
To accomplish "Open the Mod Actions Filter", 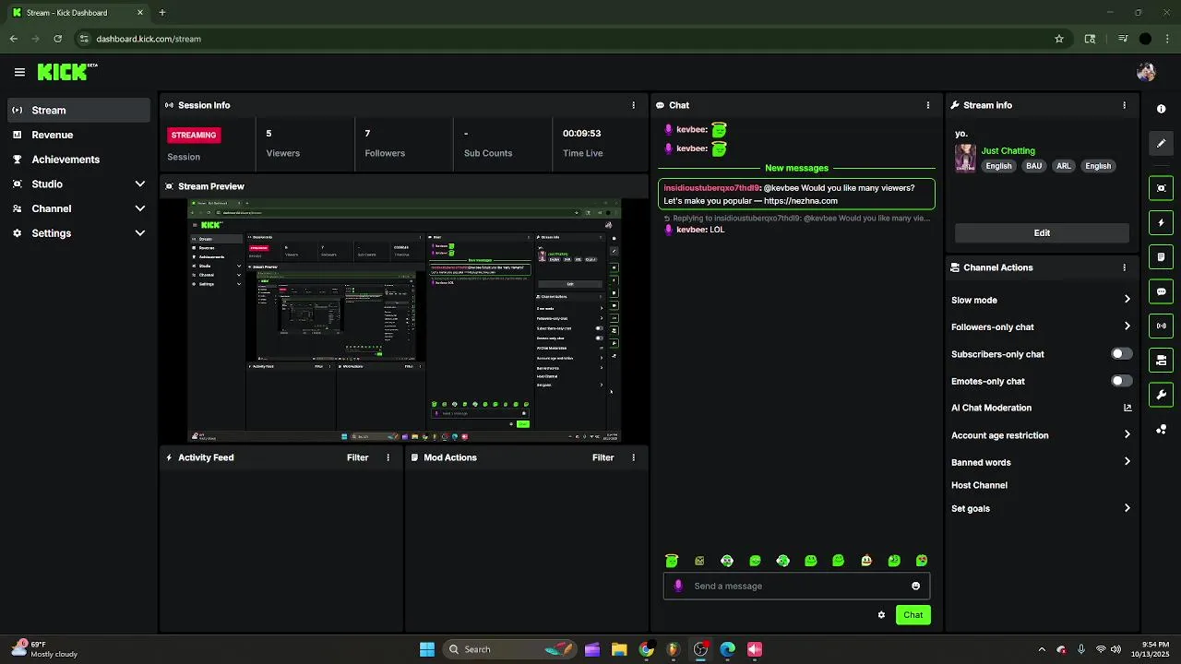I will (602, 457).
